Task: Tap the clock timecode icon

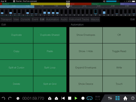Action: tap(18, 98)
